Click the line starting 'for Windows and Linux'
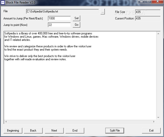 point(51,37)
